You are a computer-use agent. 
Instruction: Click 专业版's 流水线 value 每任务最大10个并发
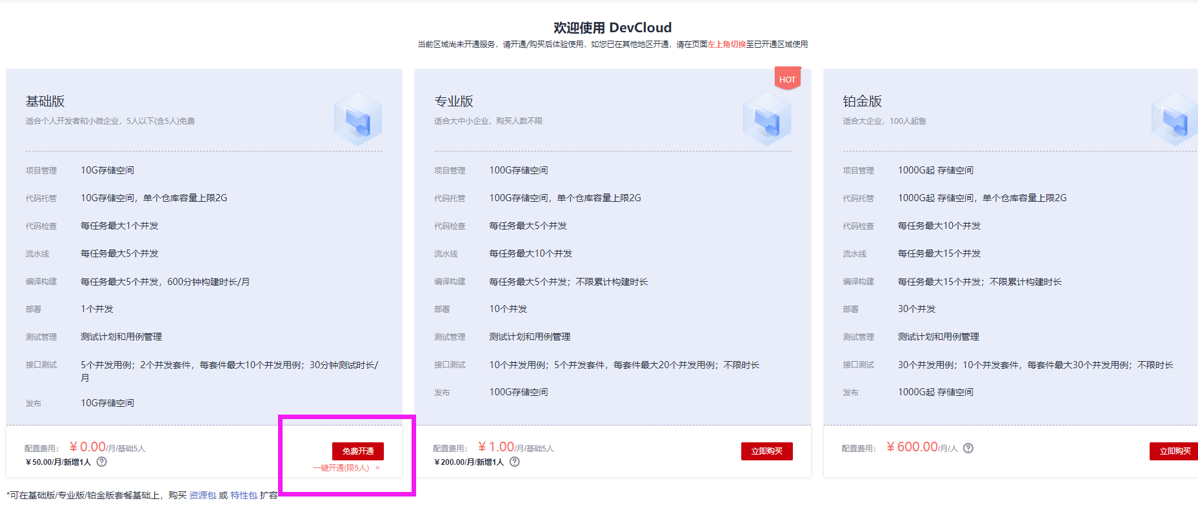click(x=531, y=253)
